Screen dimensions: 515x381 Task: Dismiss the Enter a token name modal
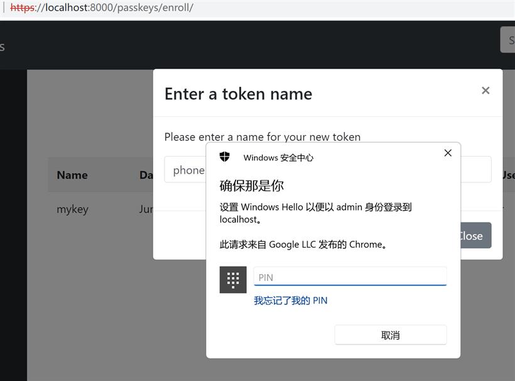click(485, 91)
